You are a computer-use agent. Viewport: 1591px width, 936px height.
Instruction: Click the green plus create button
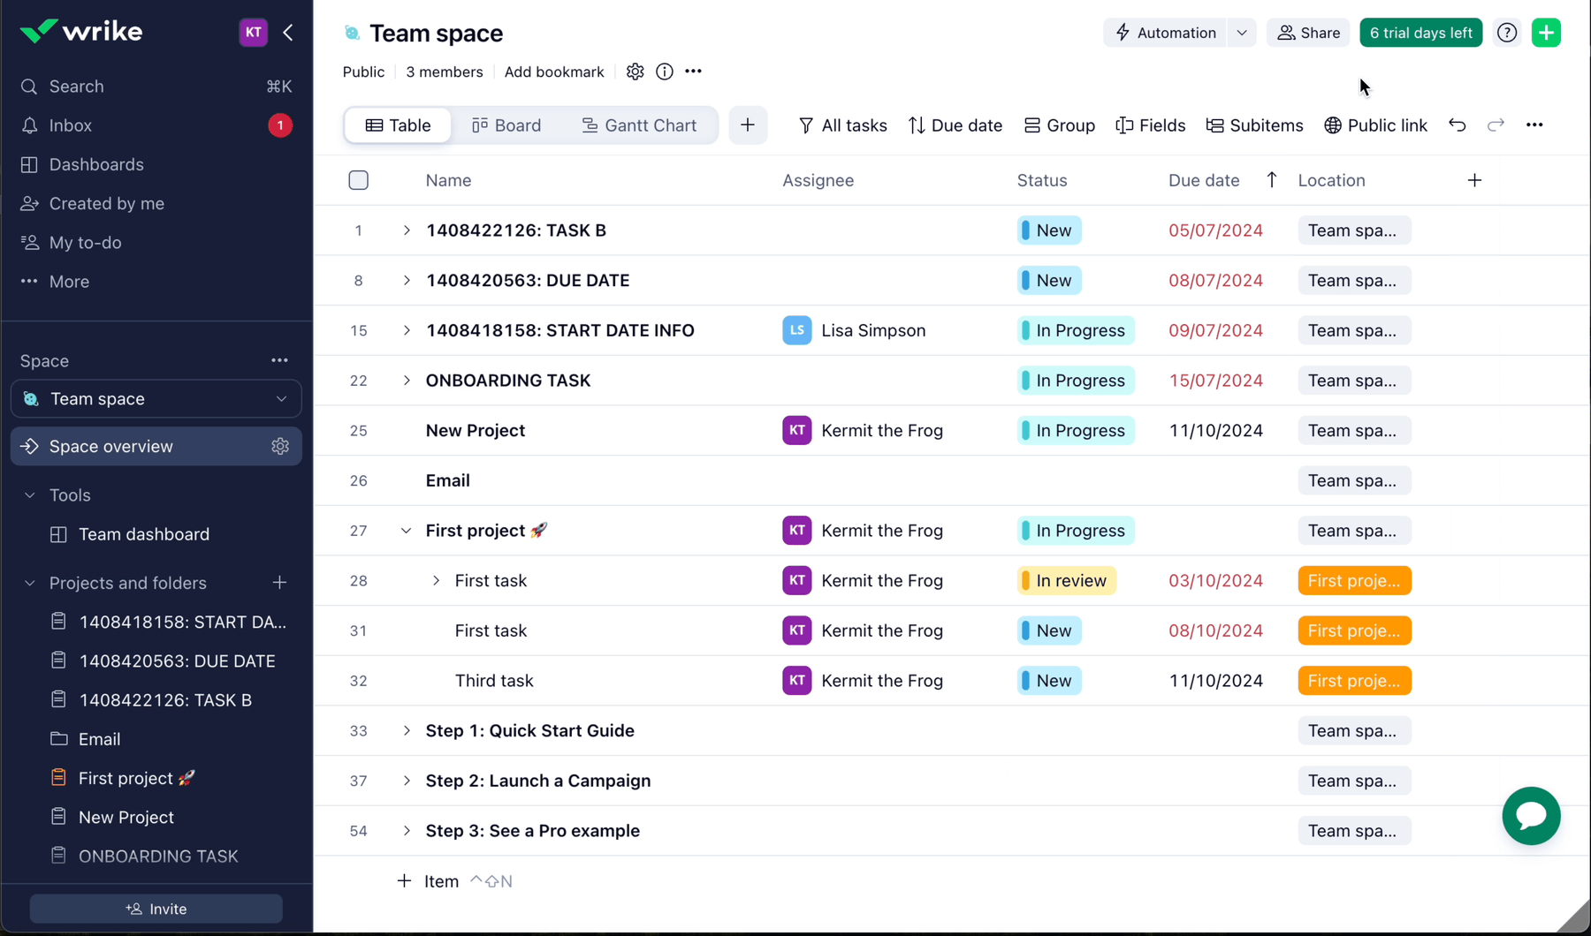pyautogui.click(x=1546, y=33)
